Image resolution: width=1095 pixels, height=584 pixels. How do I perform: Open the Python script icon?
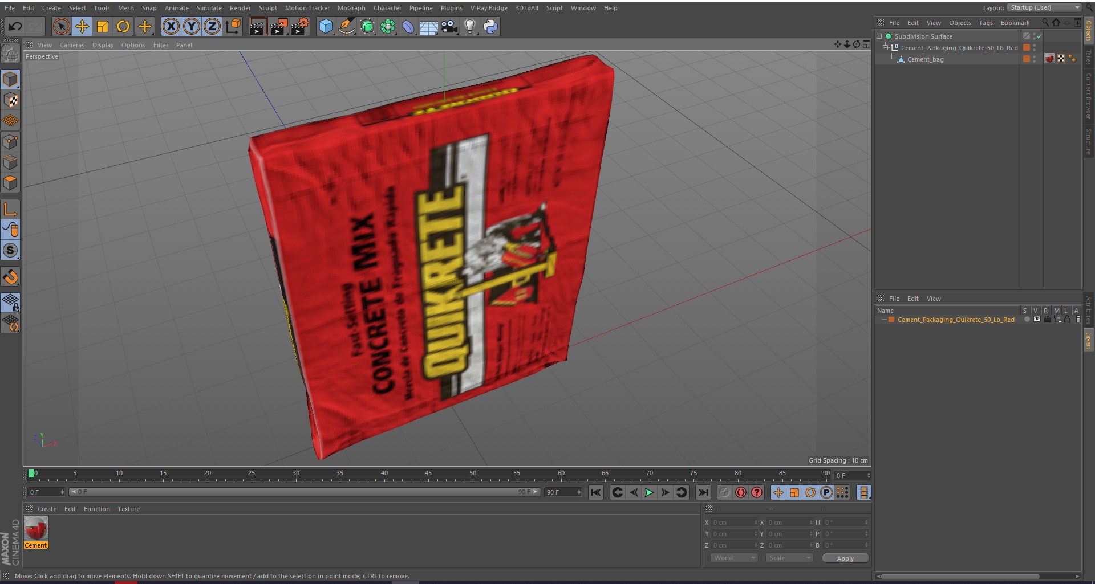[490, 26]
